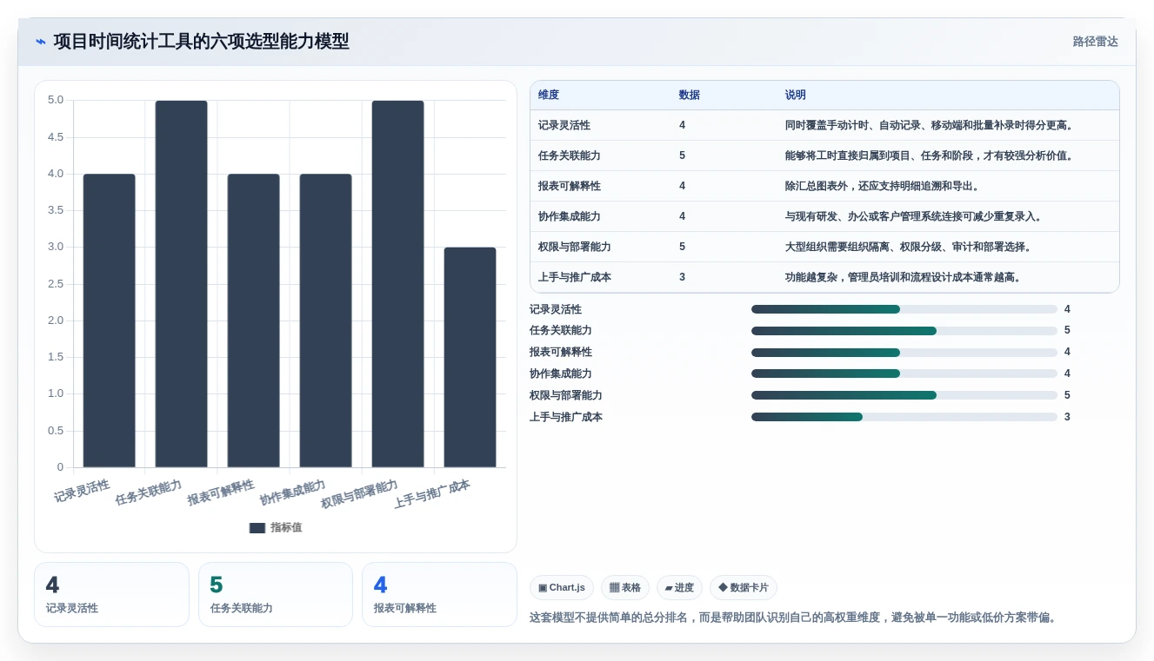Select the 上手与推广成本 table row name
The width and height of the screenshot is (1154, 661).
point(575,278)
